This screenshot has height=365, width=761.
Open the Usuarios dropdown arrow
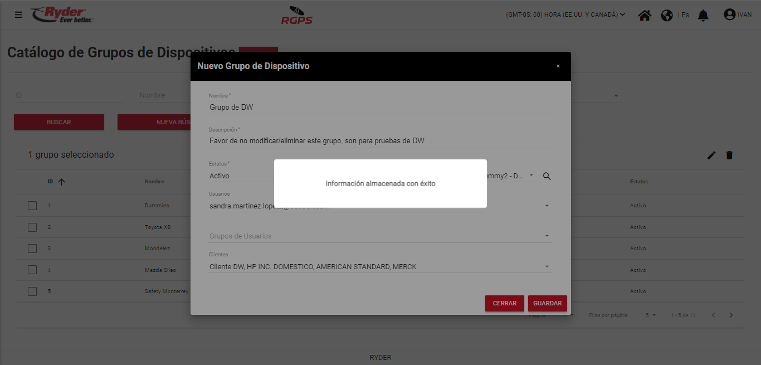point(547,206)
